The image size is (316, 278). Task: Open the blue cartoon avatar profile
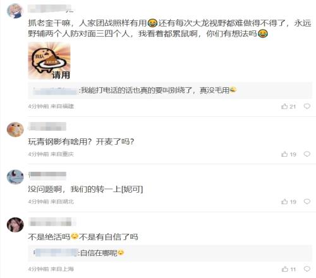coord(15,177)
